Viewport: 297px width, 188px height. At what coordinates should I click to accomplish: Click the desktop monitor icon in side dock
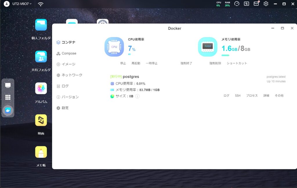point(8,85)
